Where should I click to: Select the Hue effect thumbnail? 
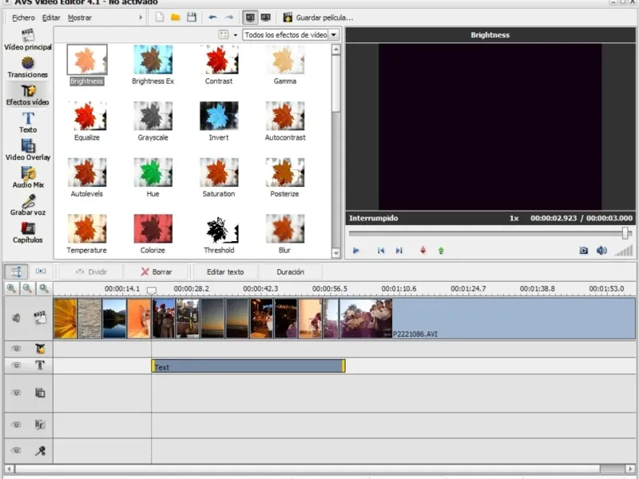[x=153, y=172]
